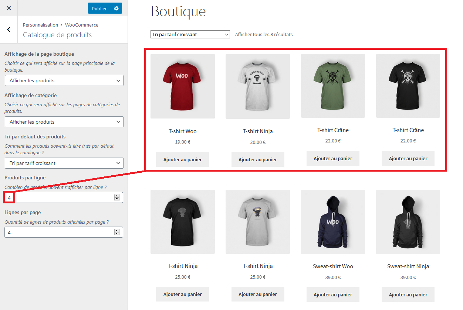Close the customizer with the X icon
This screenshot has height=310, width=463.
click(x=9, y=8)
